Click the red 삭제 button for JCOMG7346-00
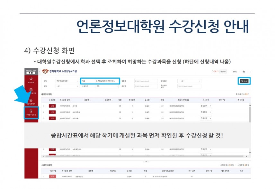 pyautogui.click(x=52, y=176)
